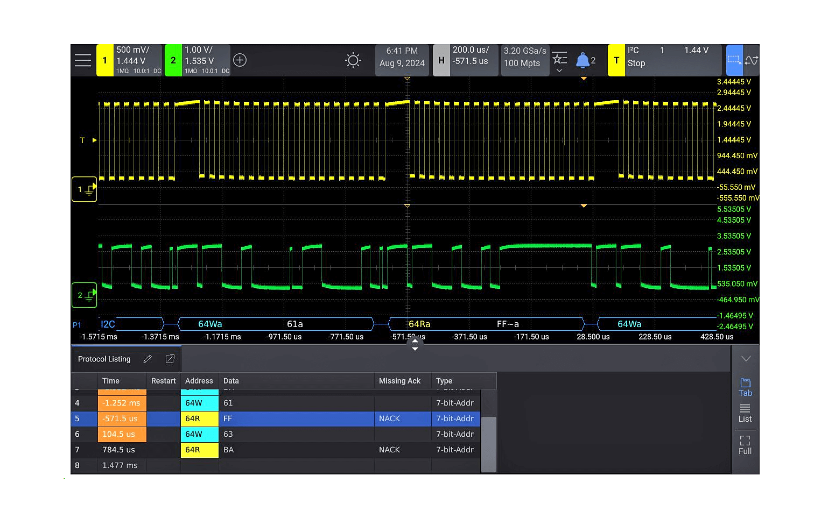Switch to List view
The width and height of the screenshot is (828, 518).
pyautogui.click(x=745, y=413)
